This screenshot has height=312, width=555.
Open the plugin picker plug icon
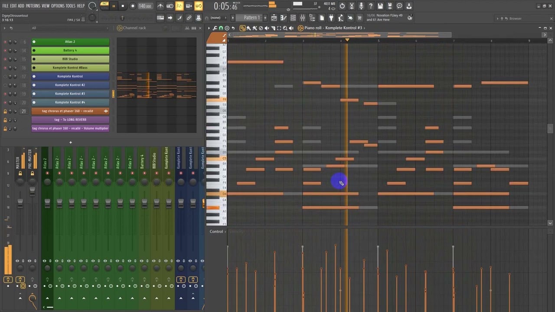pyautogui.click(x=331, y=18)
